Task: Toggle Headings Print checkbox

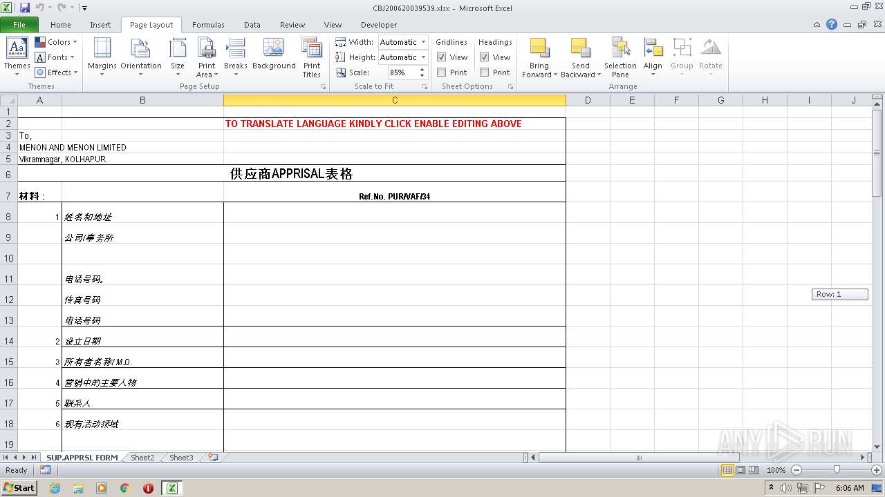Action: point(484,72)
